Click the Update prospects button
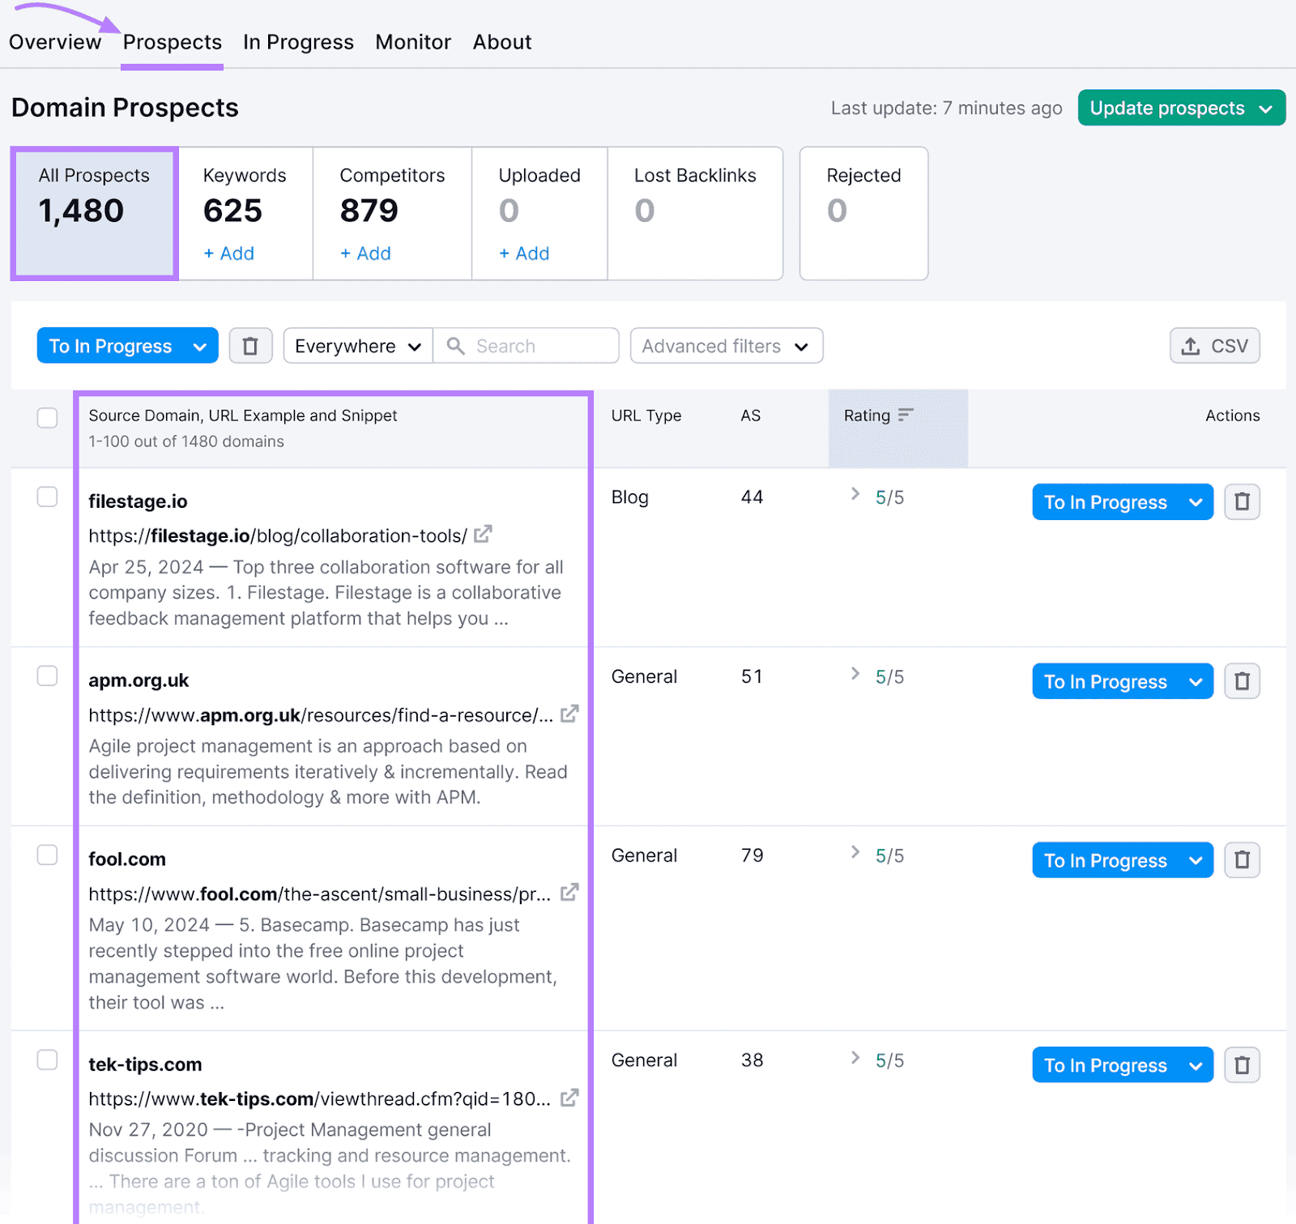Viewport: 1296px width, 1224px height. point(1167,107)
